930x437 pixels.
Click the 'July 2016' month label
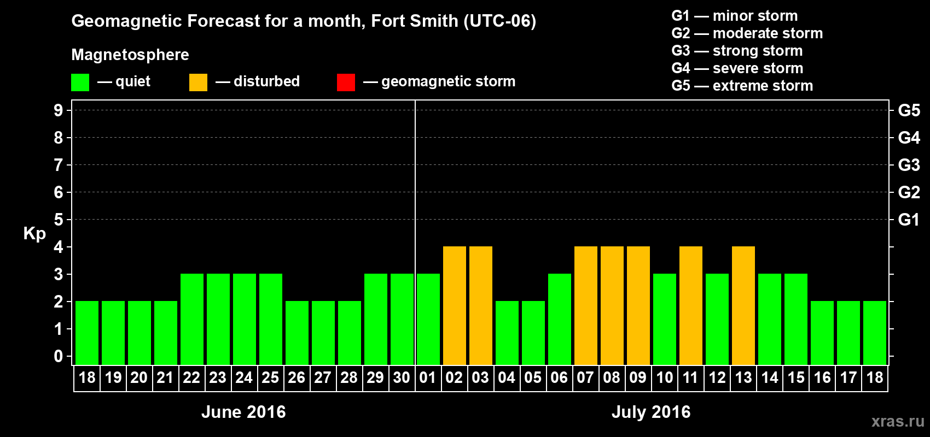coord(651,412)
